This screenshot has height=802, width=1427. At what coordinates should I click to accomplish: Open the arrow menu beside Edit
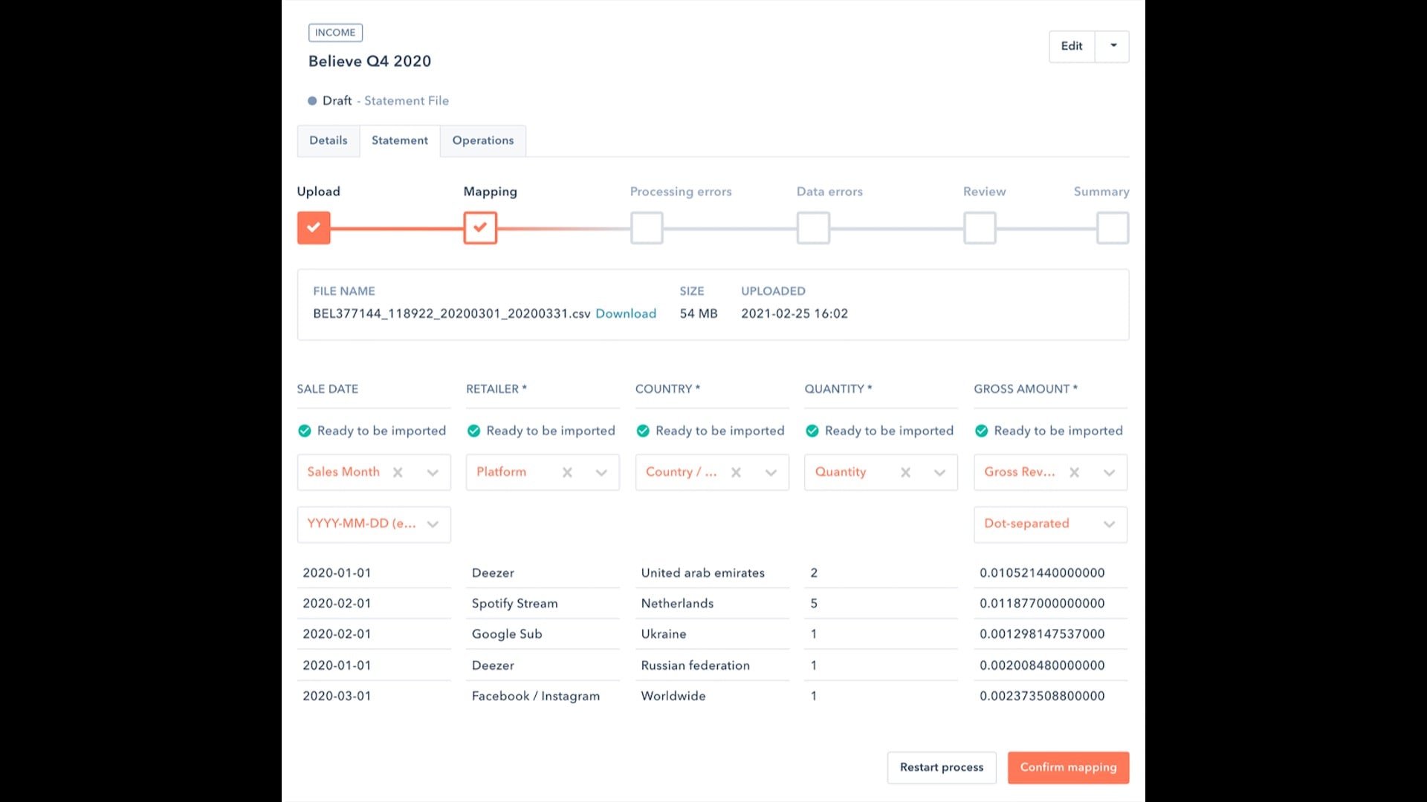[x=1113, y=46]
